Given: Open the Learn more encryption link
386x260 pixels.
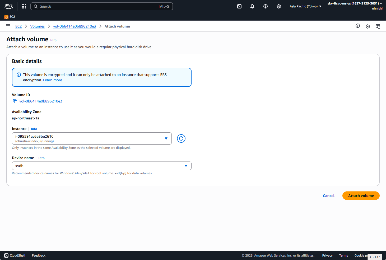Looking at the screenshot, I should [53, 80].
